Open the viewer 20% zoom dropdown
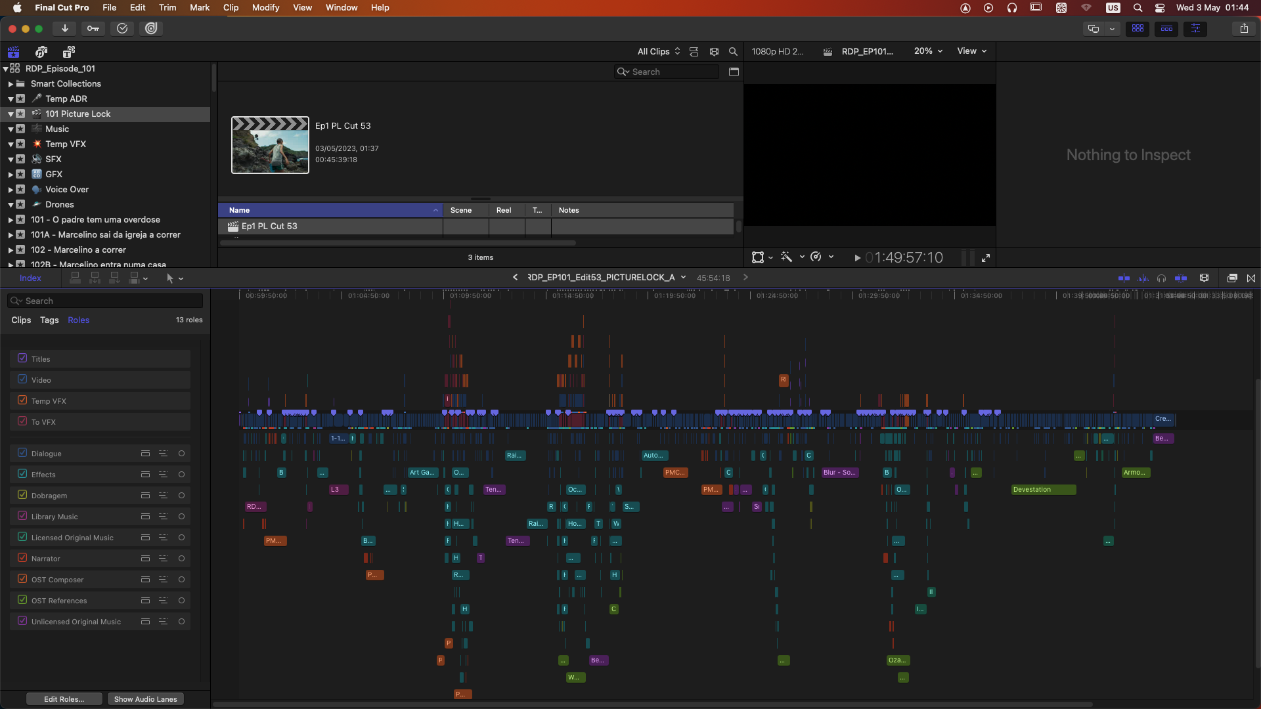This screenshot has height=709, width=1261. point(928,51)
